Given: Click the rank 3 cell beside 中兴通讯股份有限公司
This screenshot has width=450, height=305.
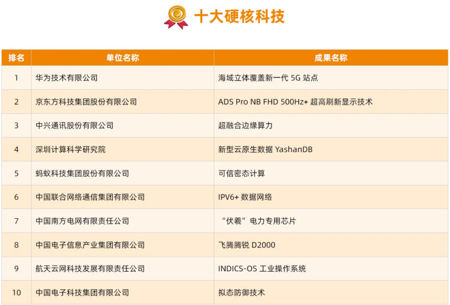Looking at the screenshot, I should point(16,125).
